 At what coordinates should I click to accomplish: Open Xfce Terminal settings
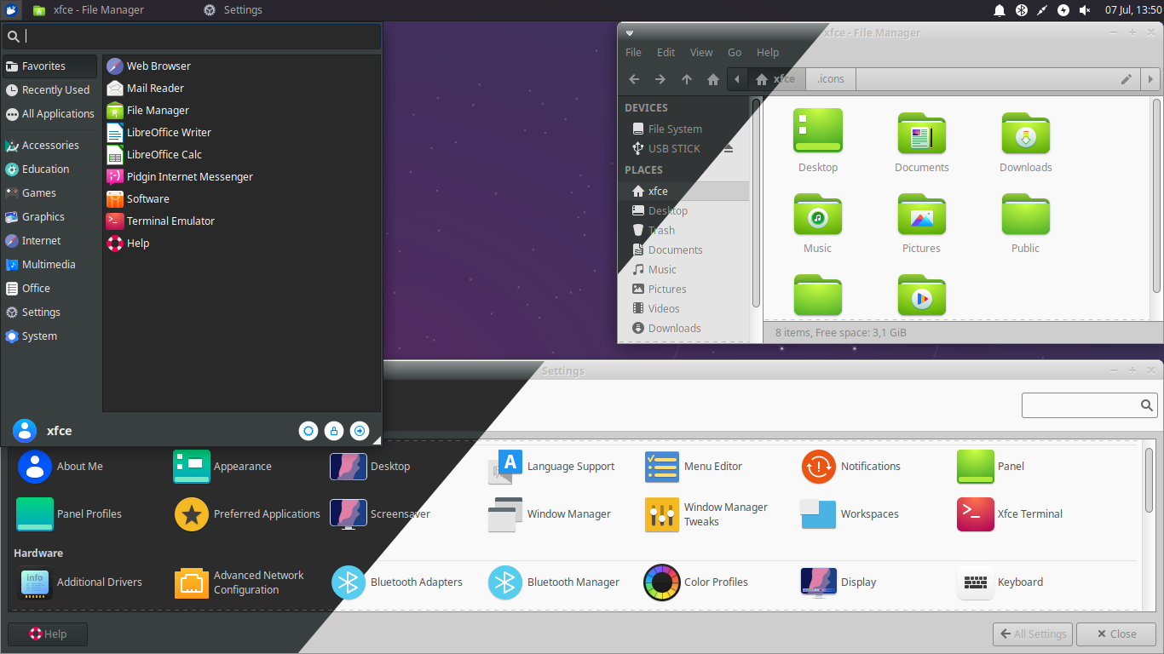click(x=1010, y=514)
